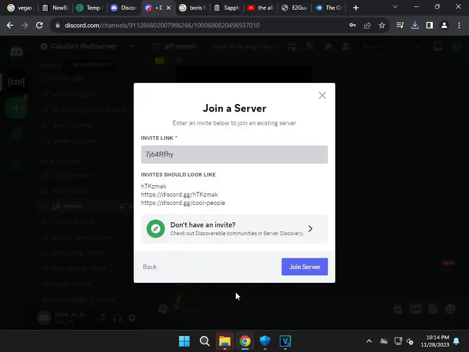Click the network display tray icon
The width and height of the screenshot is (469, 352).
[x=398, y=341]
